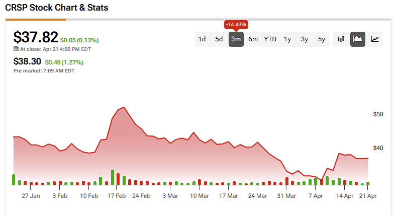Click the $38.30 pre-market price

tap(27, 61)
